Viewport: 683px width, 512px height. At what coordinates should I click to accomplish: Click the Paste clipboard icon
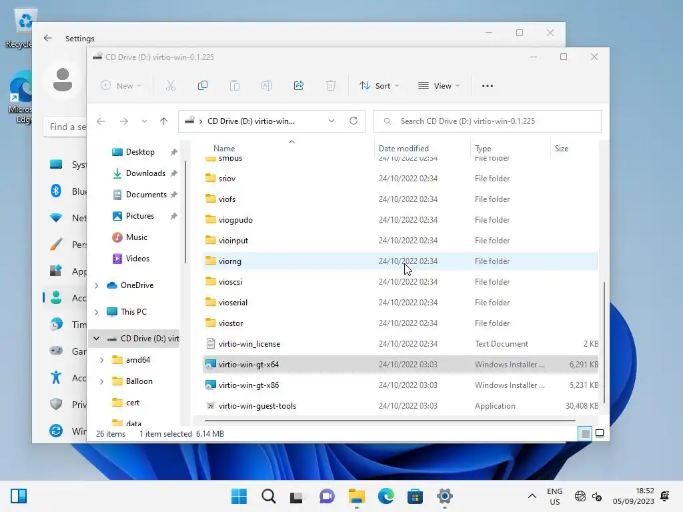[x=235, y=86]
